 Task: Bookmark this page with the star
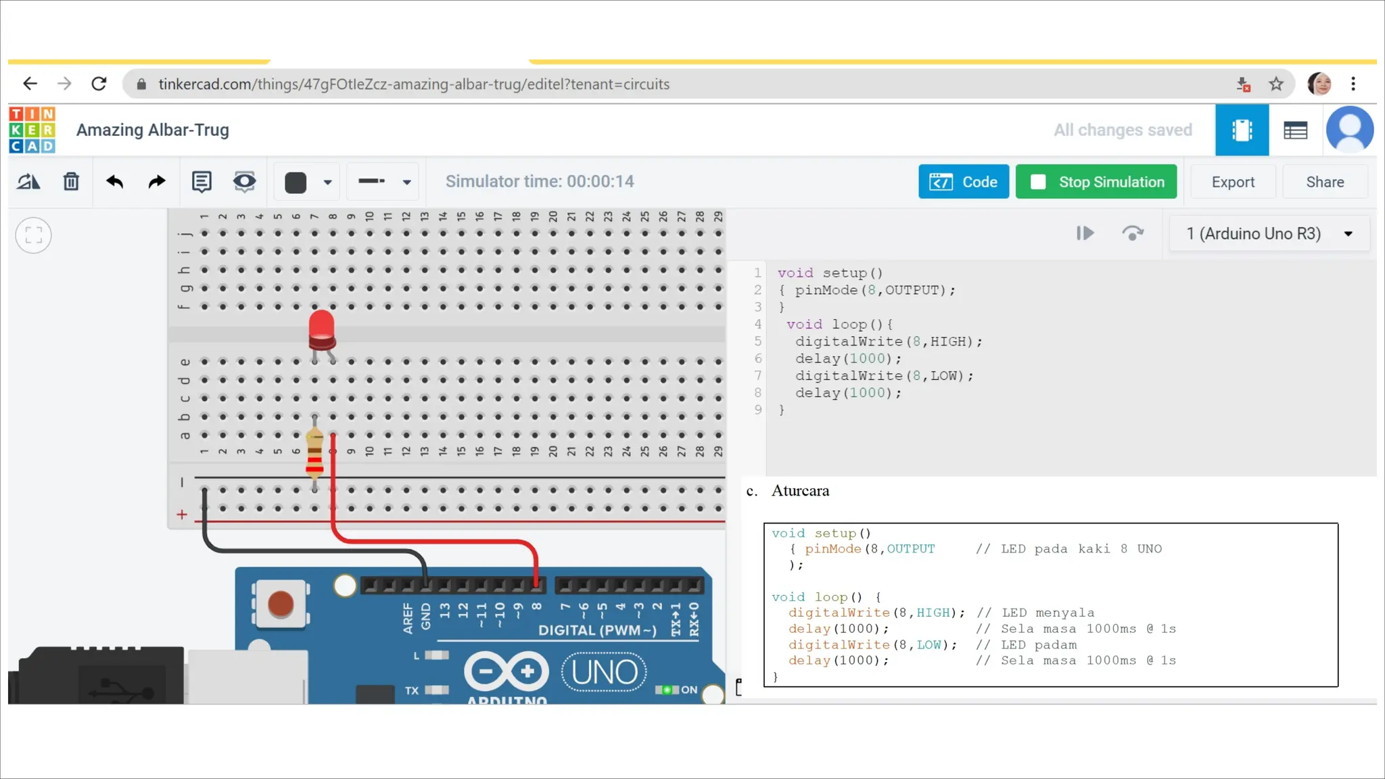click(1276, 84)
